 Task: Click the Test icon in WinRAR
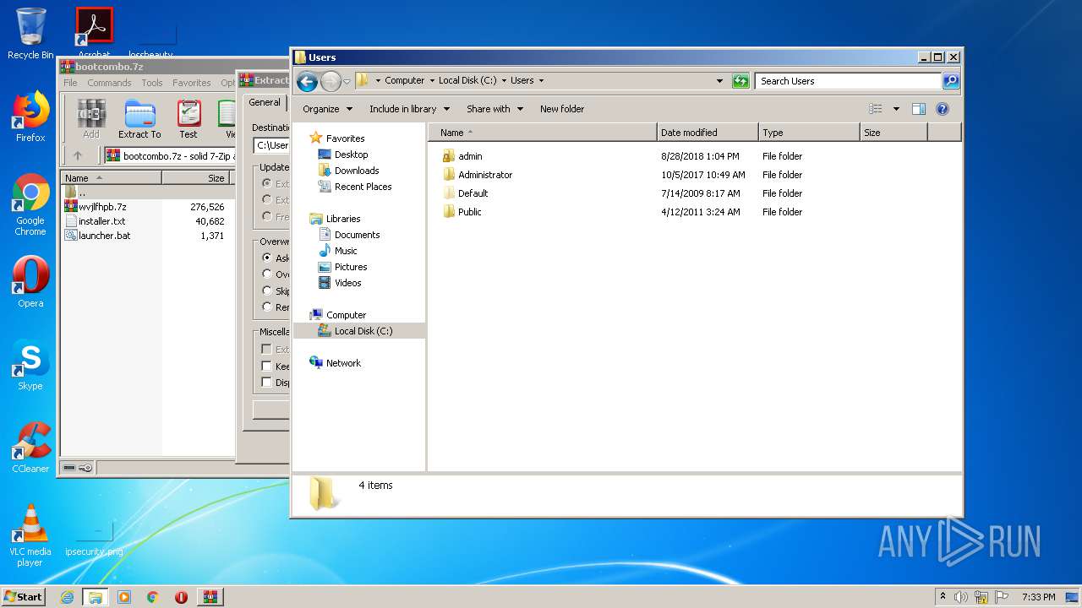click(x=189, y=119)
